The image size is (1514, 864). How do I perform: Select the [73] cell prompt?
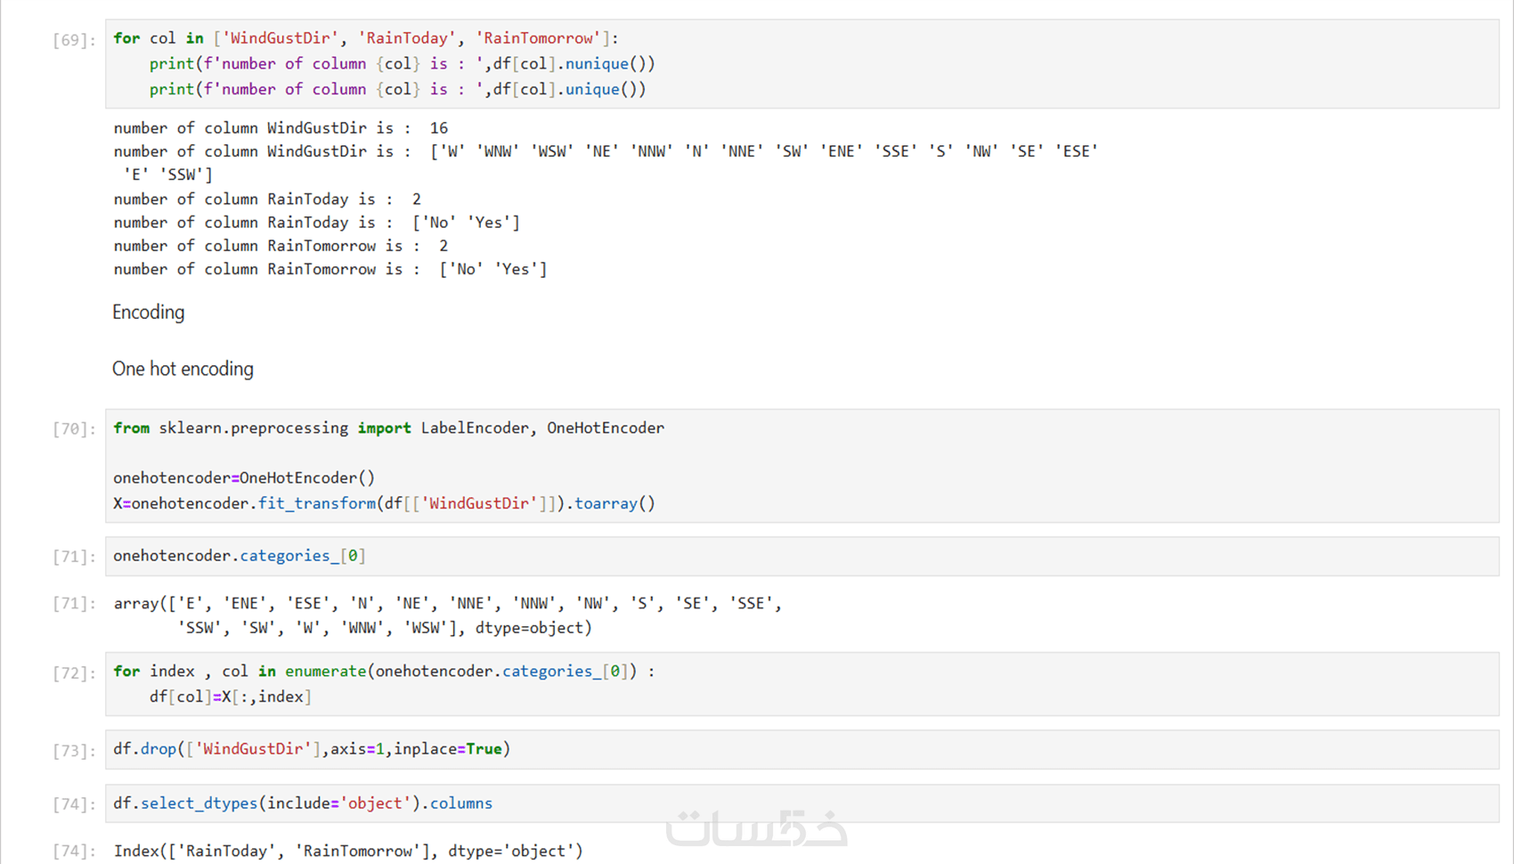click(x=74, y=751)
